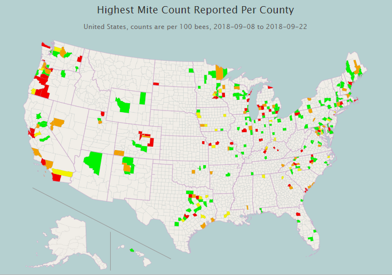Click the yellow county on the Oregon coast
This screenshot has width=392, height=275.
tap(33, 91)
